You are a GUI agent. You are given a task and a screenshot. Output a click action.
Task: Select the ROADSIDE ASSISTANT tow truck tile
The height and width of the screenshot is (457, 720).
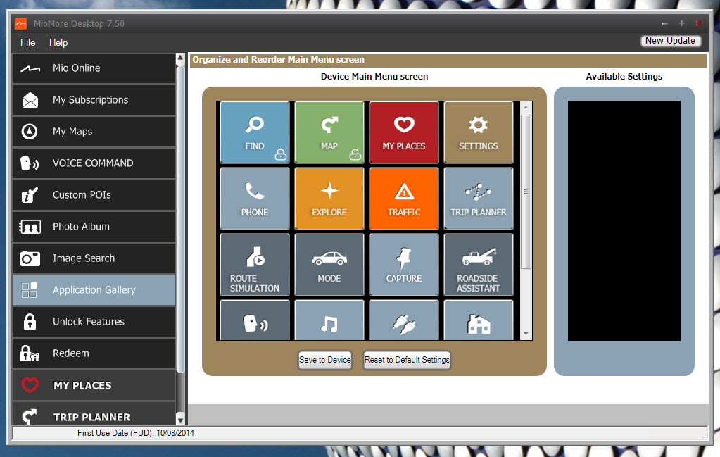[479, 265]
